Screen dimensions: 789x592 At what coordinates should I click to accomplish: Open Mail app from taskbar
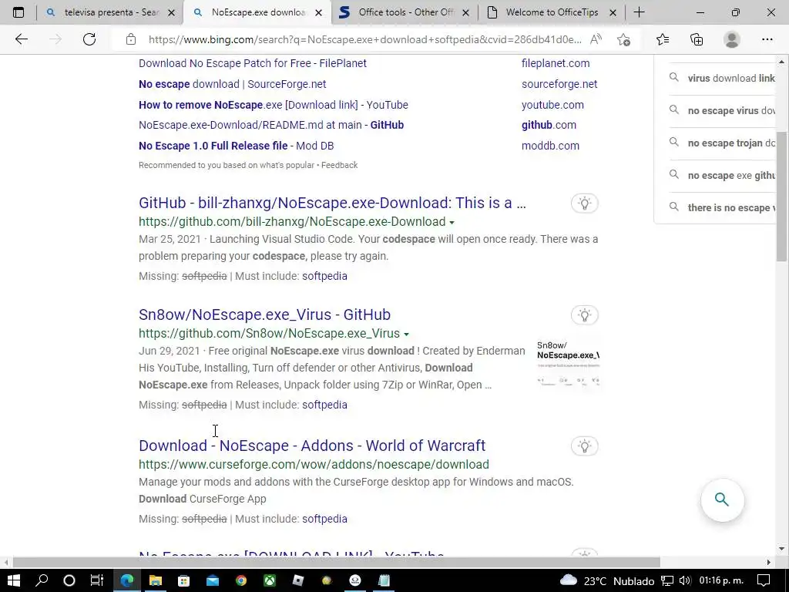click(213, 580)
